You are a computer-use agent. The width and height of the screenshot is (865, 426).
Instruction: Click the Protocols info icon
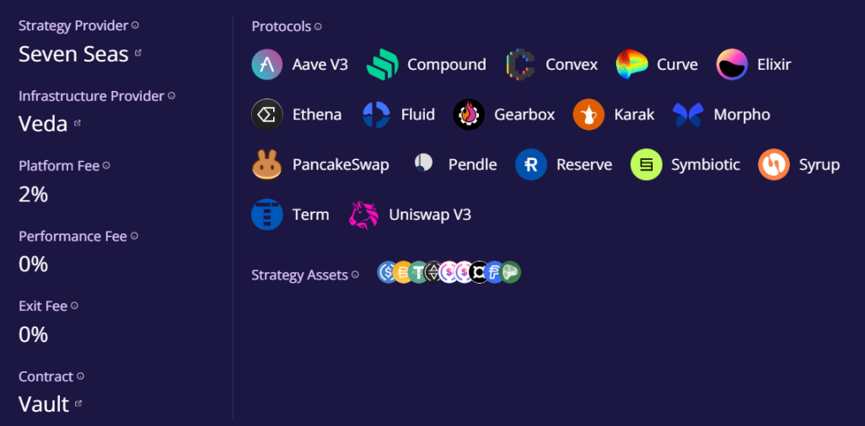click(x=318, y=27)
